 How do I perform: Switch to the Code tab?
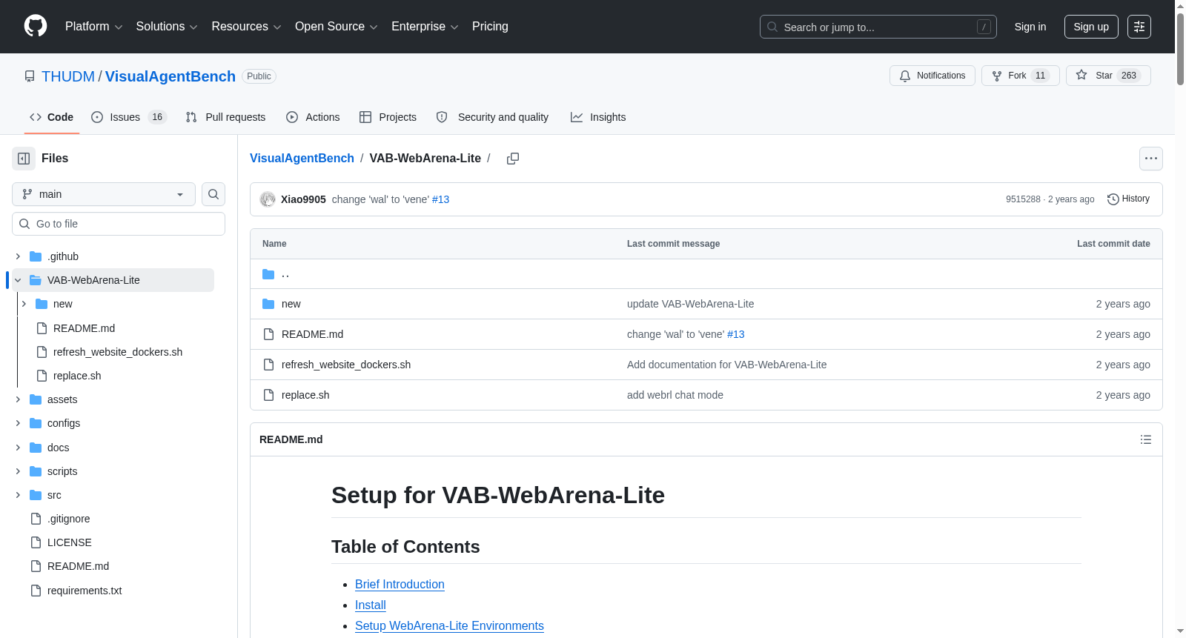(52, 117)
